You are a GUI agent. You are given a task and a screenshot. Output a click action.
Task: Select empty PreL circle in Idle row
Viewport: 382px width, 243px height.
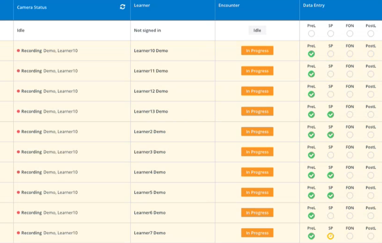point(311,34)
